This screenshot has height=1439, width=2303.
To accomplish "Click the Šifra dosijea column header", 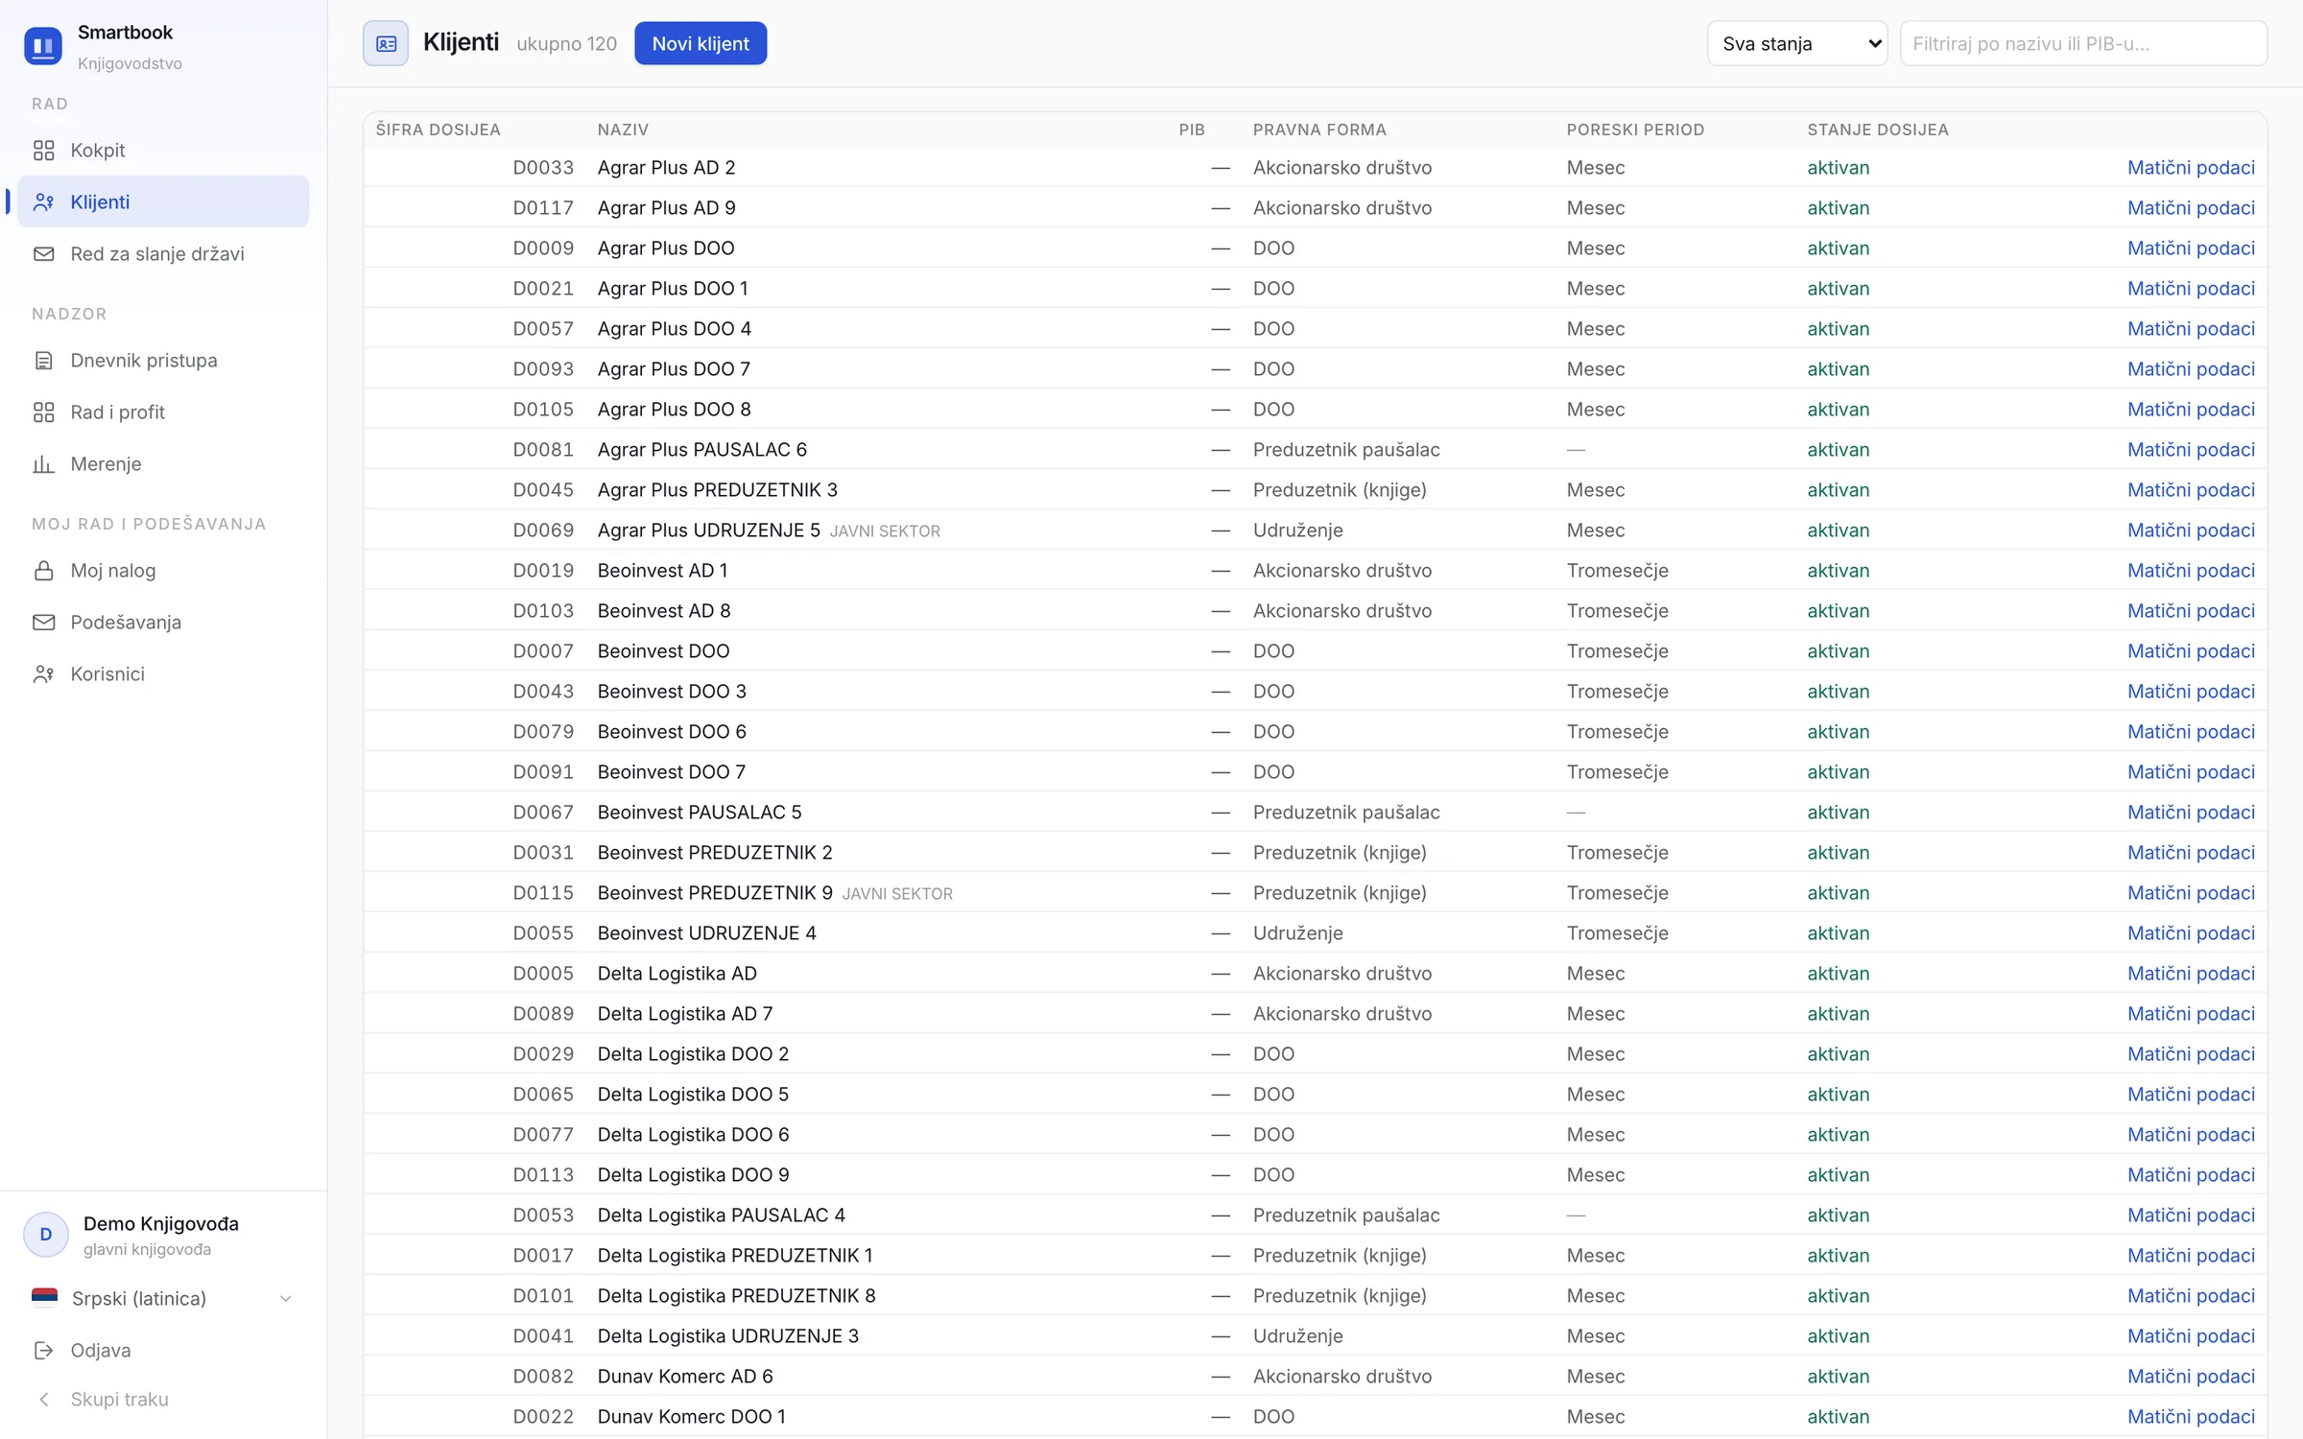I will tap(438, 130).
